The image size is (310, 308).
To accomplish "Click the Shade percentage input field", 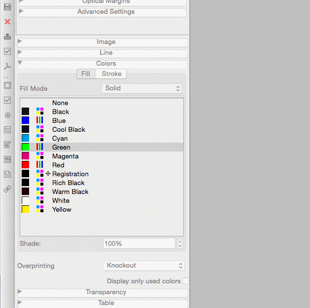I will 139,243.
